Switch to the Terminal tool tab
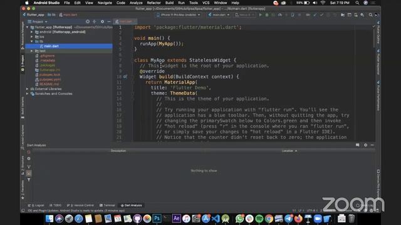401x225 pixels. tap(107, 206)
